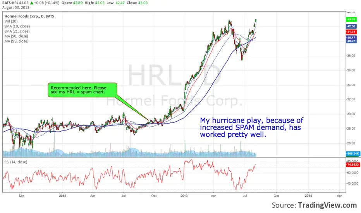361x213 pixels.
Task: Click the 2013 label on time axis
Action: pos(184,196)
